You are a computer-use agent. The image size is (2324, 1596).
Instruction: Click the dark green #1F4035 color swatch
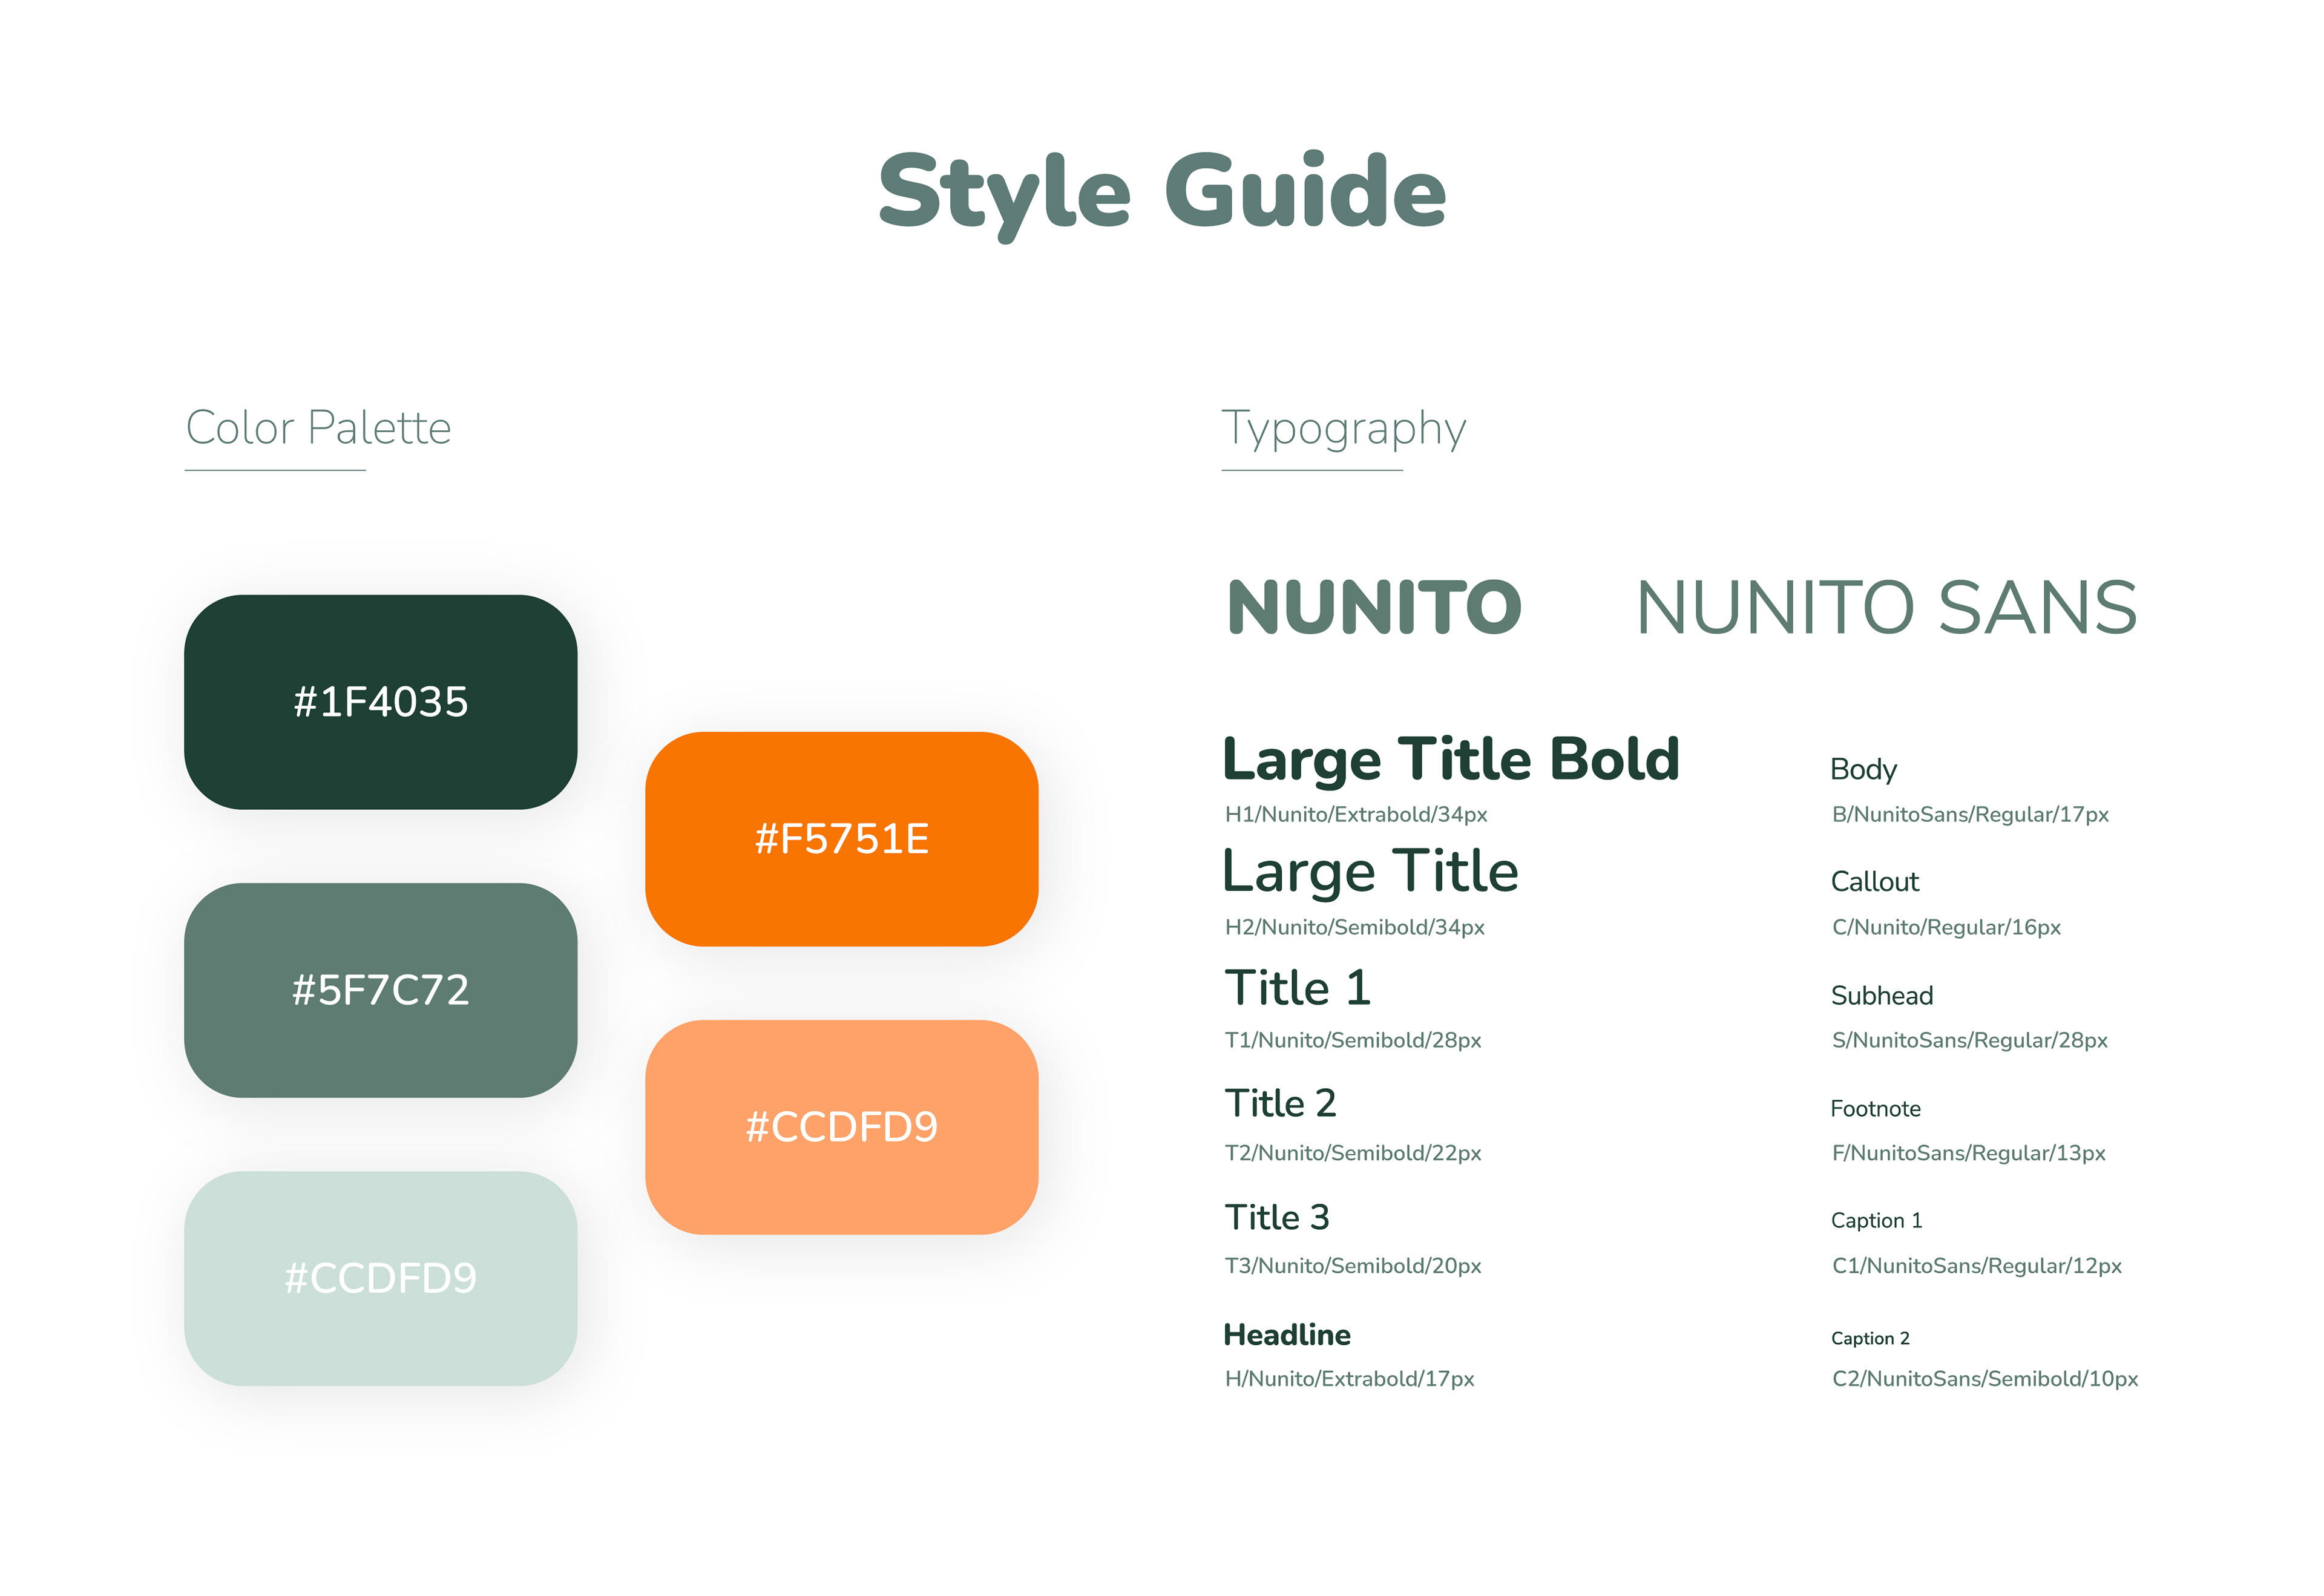(380, 702)
